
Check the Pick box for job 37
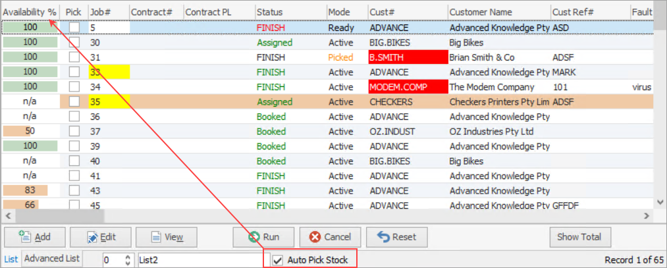click(74, 132)
